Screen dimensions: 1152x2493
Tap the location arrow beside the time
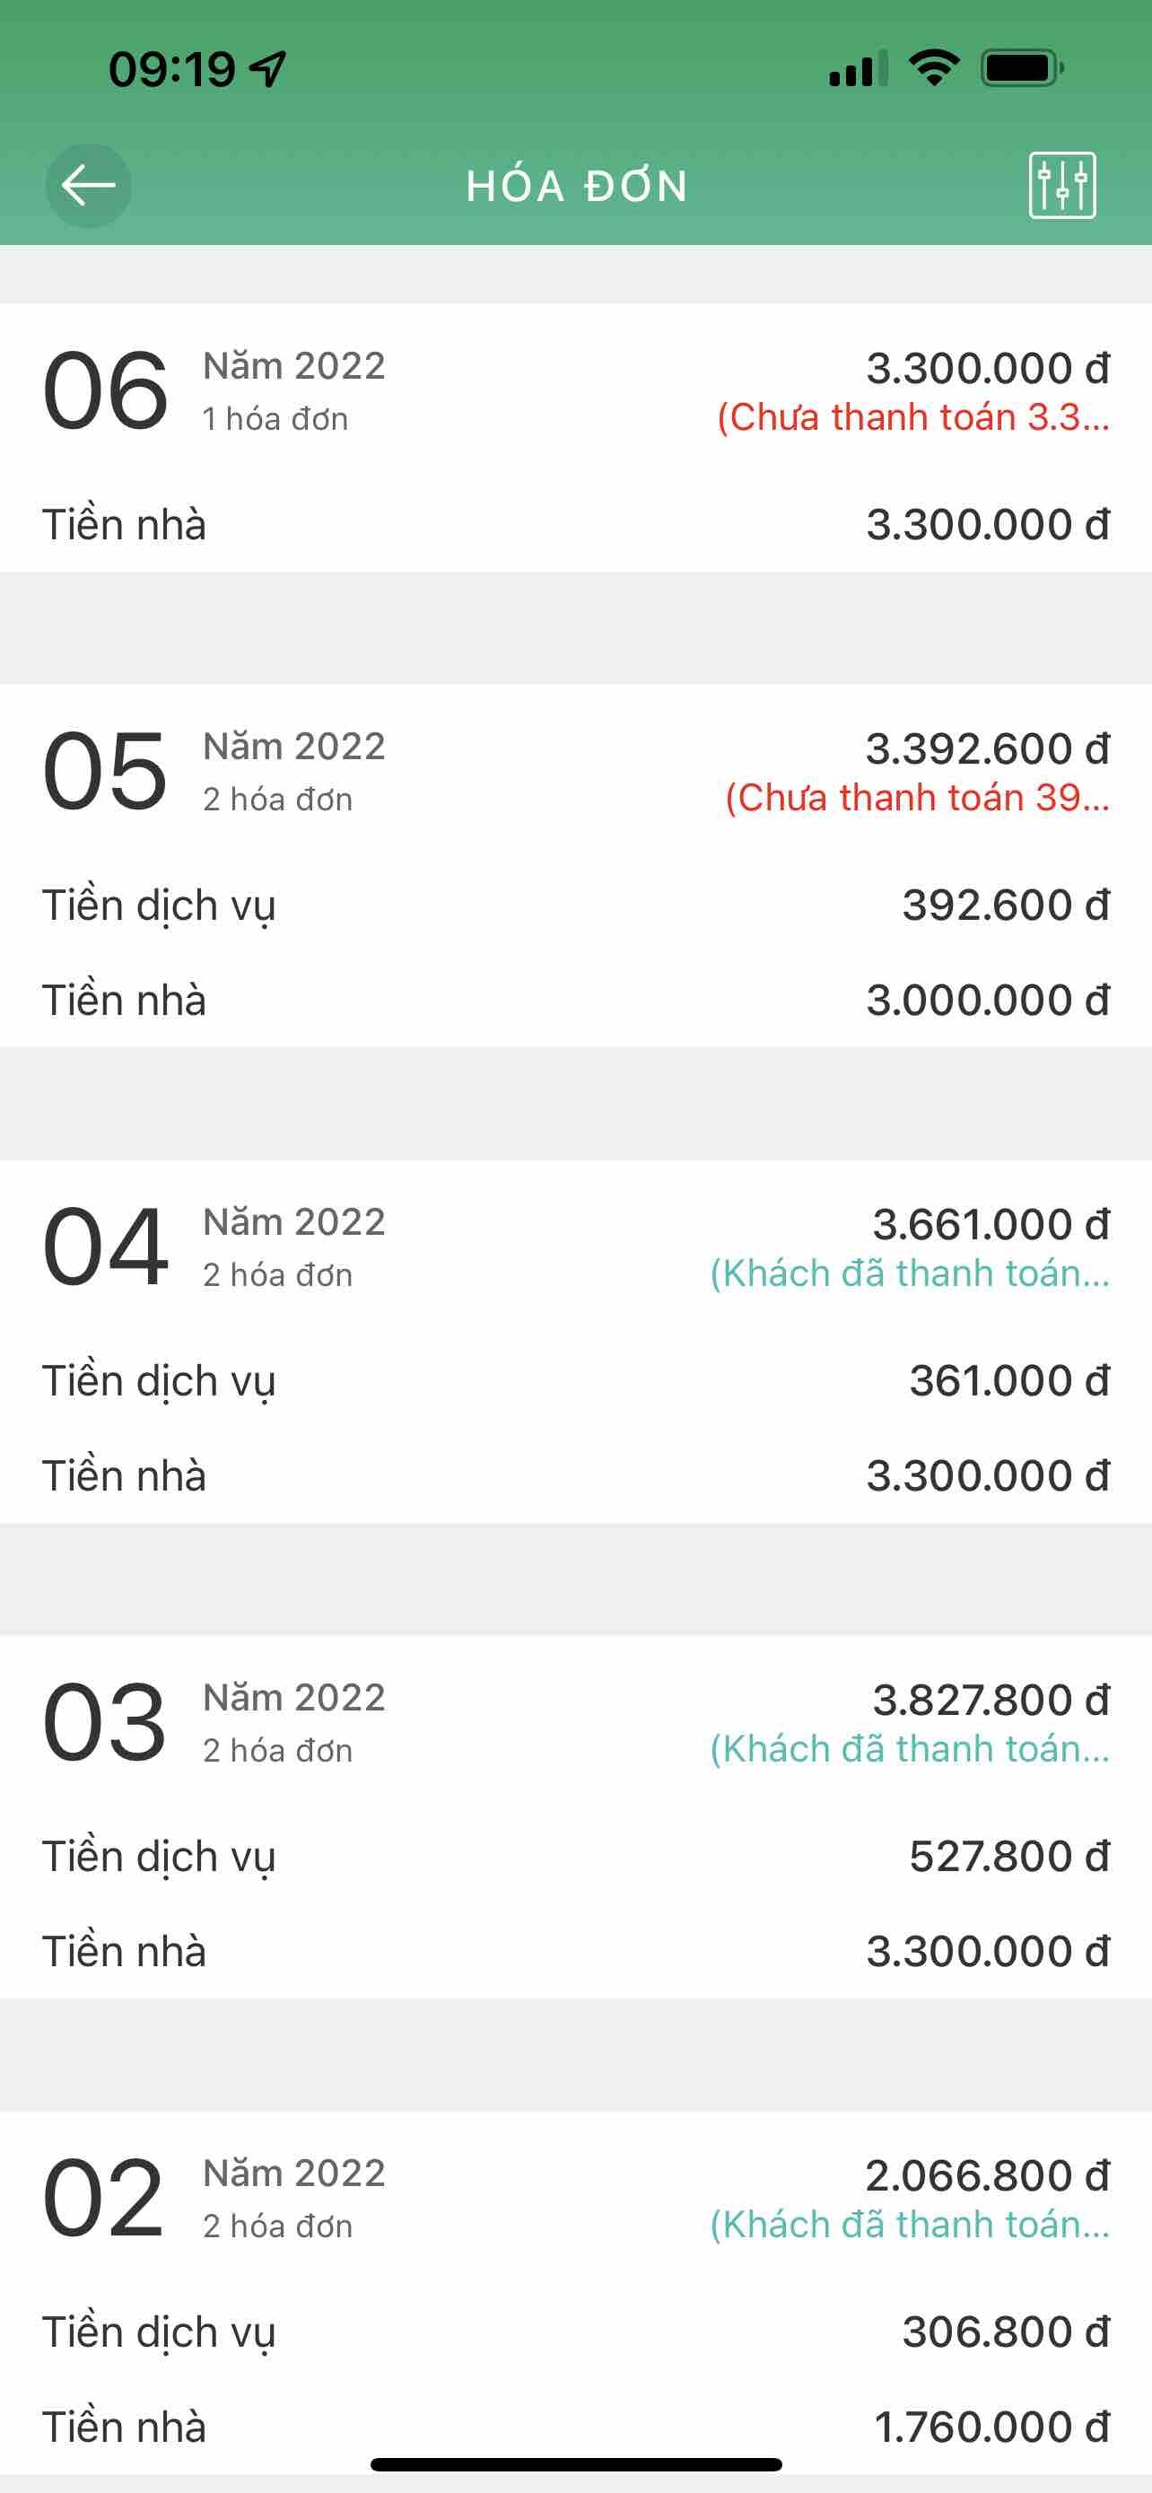tap(268, 69)
